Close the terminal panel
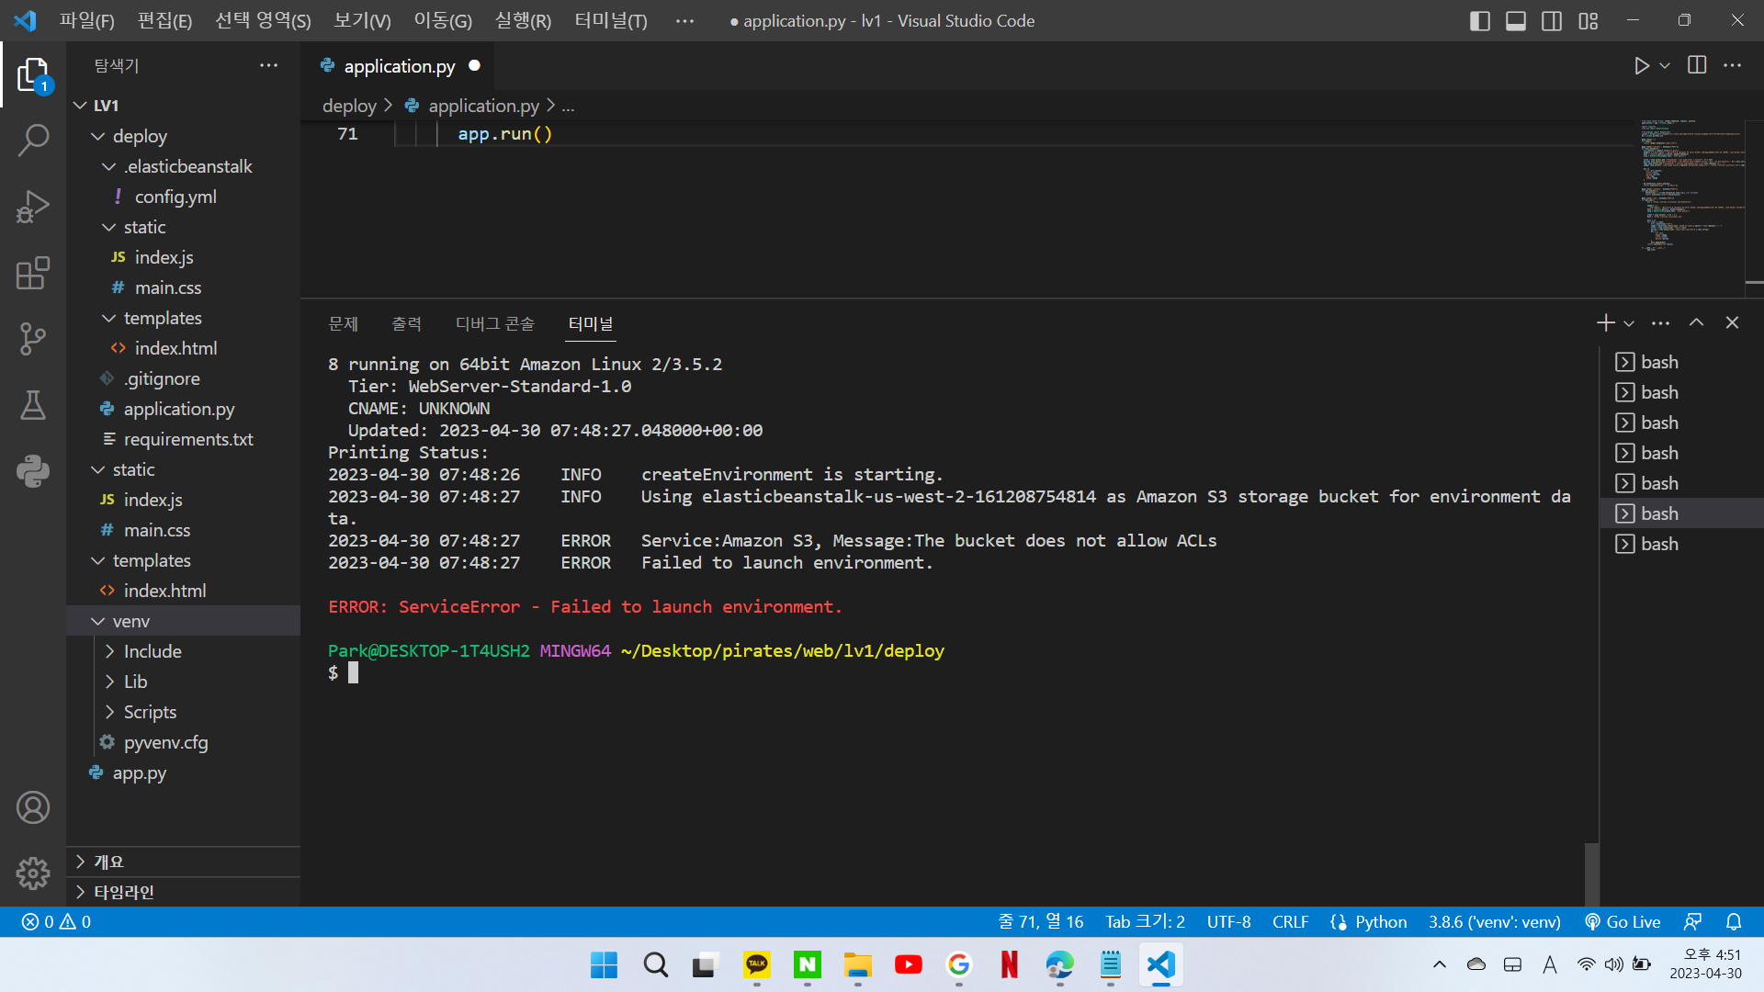Viewport: 1764px width, 992px height. [1732, 322]
